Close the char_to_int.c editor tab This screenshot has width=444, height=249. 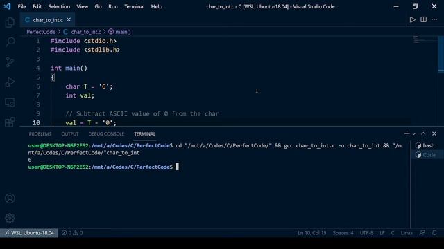(x=69, y=20)
